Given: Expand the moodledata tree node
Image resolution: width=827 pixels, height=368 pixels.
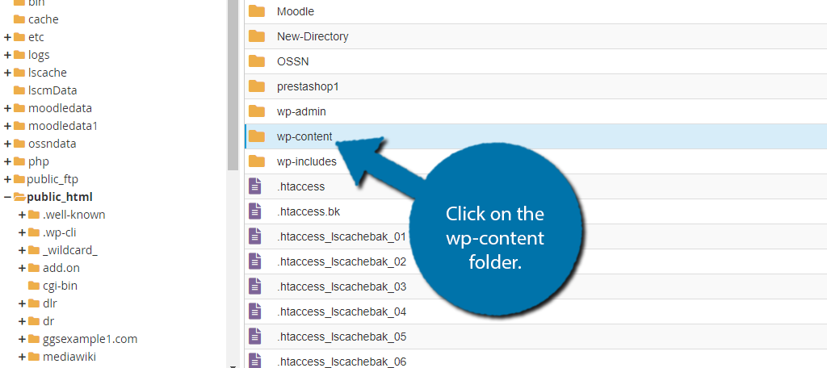Looking at the screenshot, I should (7, 109).
